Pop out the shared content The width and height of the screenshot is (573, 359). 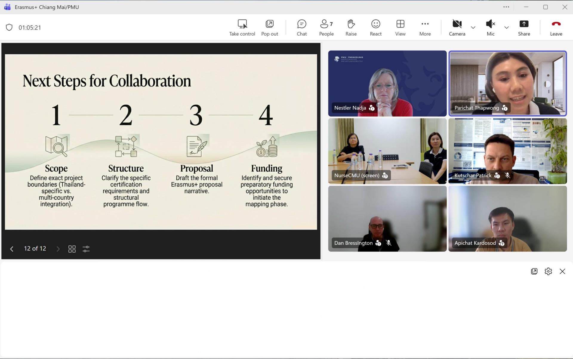[x=269, y=27]
